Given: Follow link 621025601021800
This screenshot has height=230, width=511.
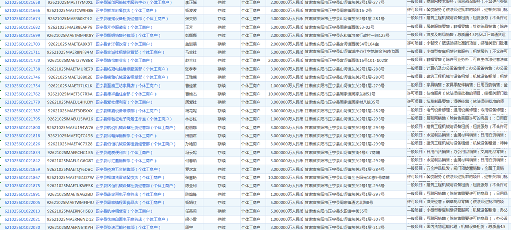Looking at the screenshot, I should (x=22, y=128).
